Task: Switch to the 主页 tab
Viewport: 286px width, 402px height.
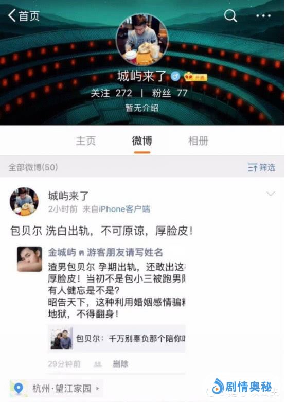Action: tap(86, 141)
